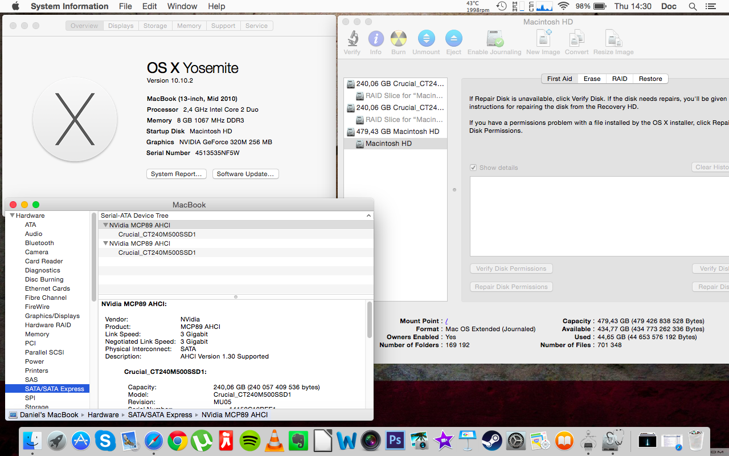Select the Erase tab in Disk Utility
729x456 pixels.
click(592, 79)
